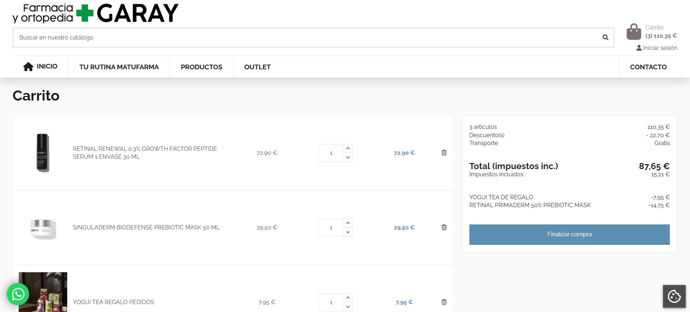Image resolution: width=690 pixels, height=312 pixels.
Task: Click the 72,90 € line total in blue
Action: tap(404, 153)
